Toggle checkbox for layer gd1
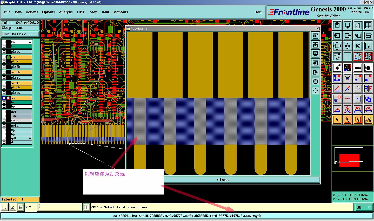 pyautogui.click(x=4, y=138)
